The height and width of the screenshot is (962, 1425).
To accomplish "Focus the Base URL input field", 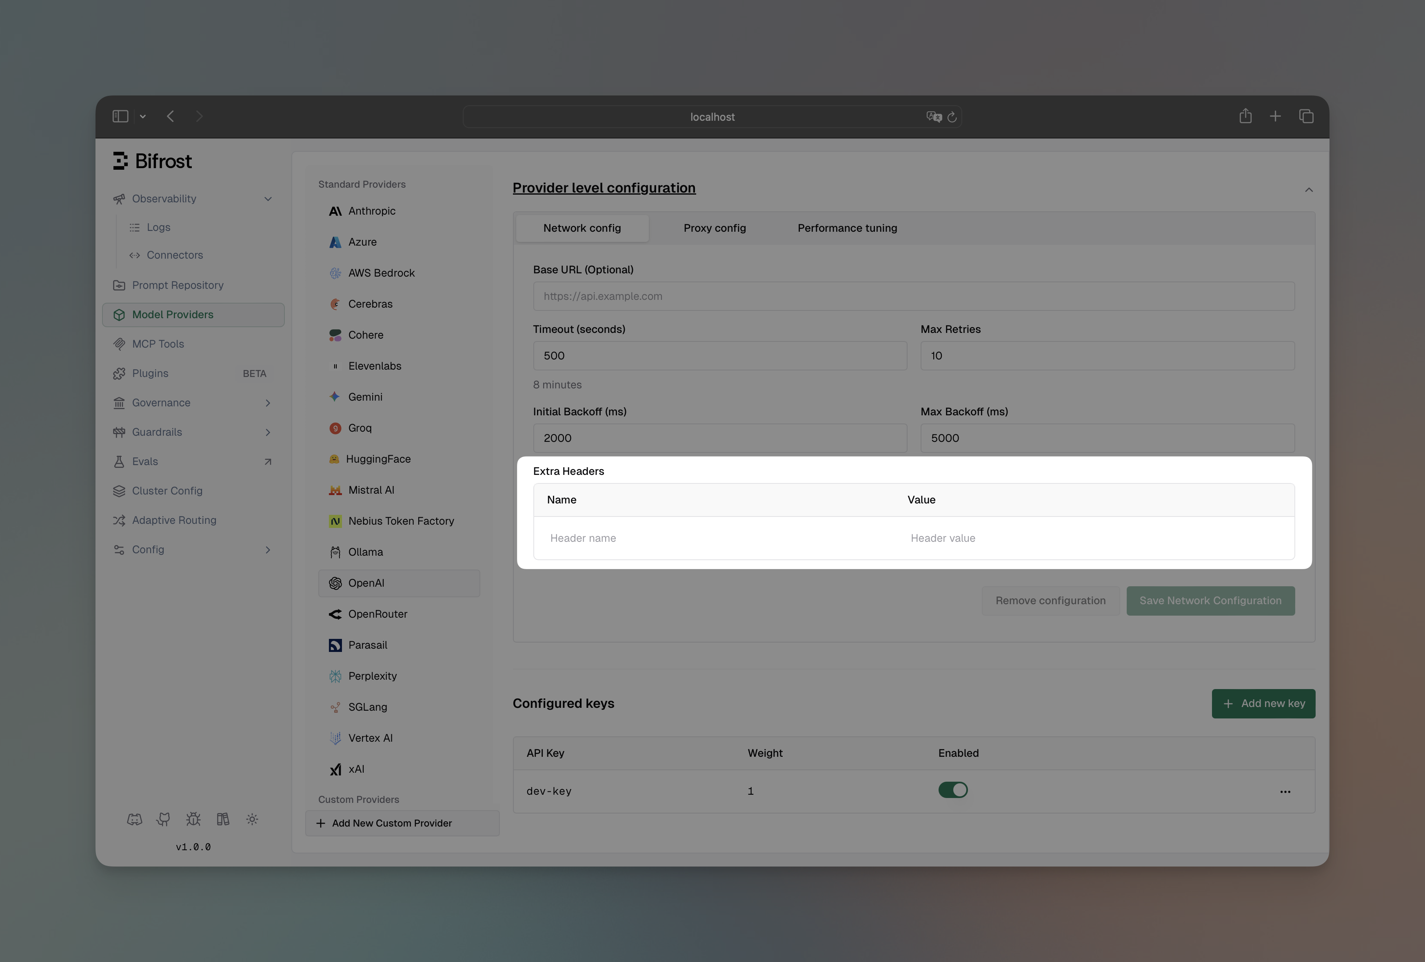I will [914, 296].
